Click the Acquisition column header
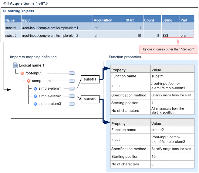Image resolution: width=199 pixels, height=173 pixels. coord(109,19)
